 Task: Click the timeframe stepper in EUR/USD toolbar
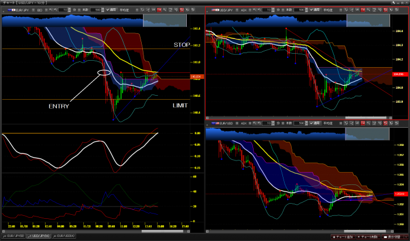(x=273, y=123)
